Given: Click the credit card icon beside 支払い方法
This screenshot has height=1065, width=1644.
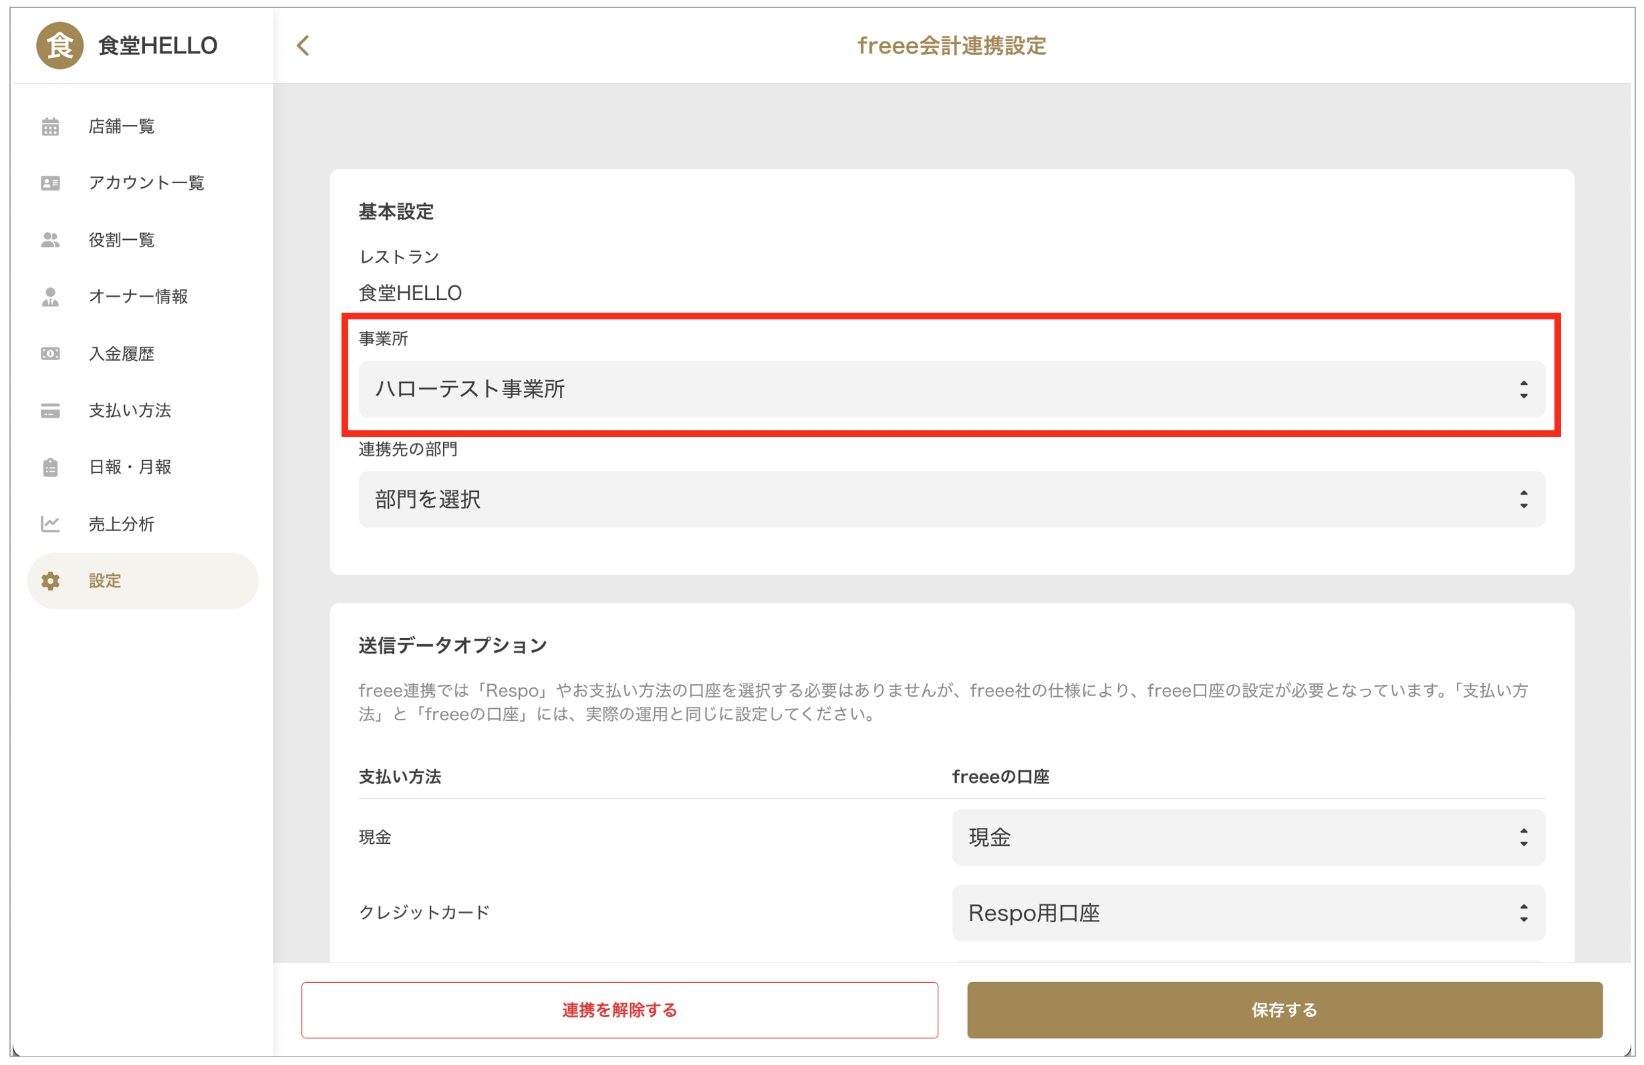Looking at the screenshot, I should 50,411.
